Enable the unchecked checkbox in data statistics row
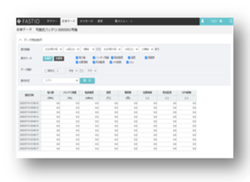The height and width of the screenshot is (182, 250). tap(46, 71)
